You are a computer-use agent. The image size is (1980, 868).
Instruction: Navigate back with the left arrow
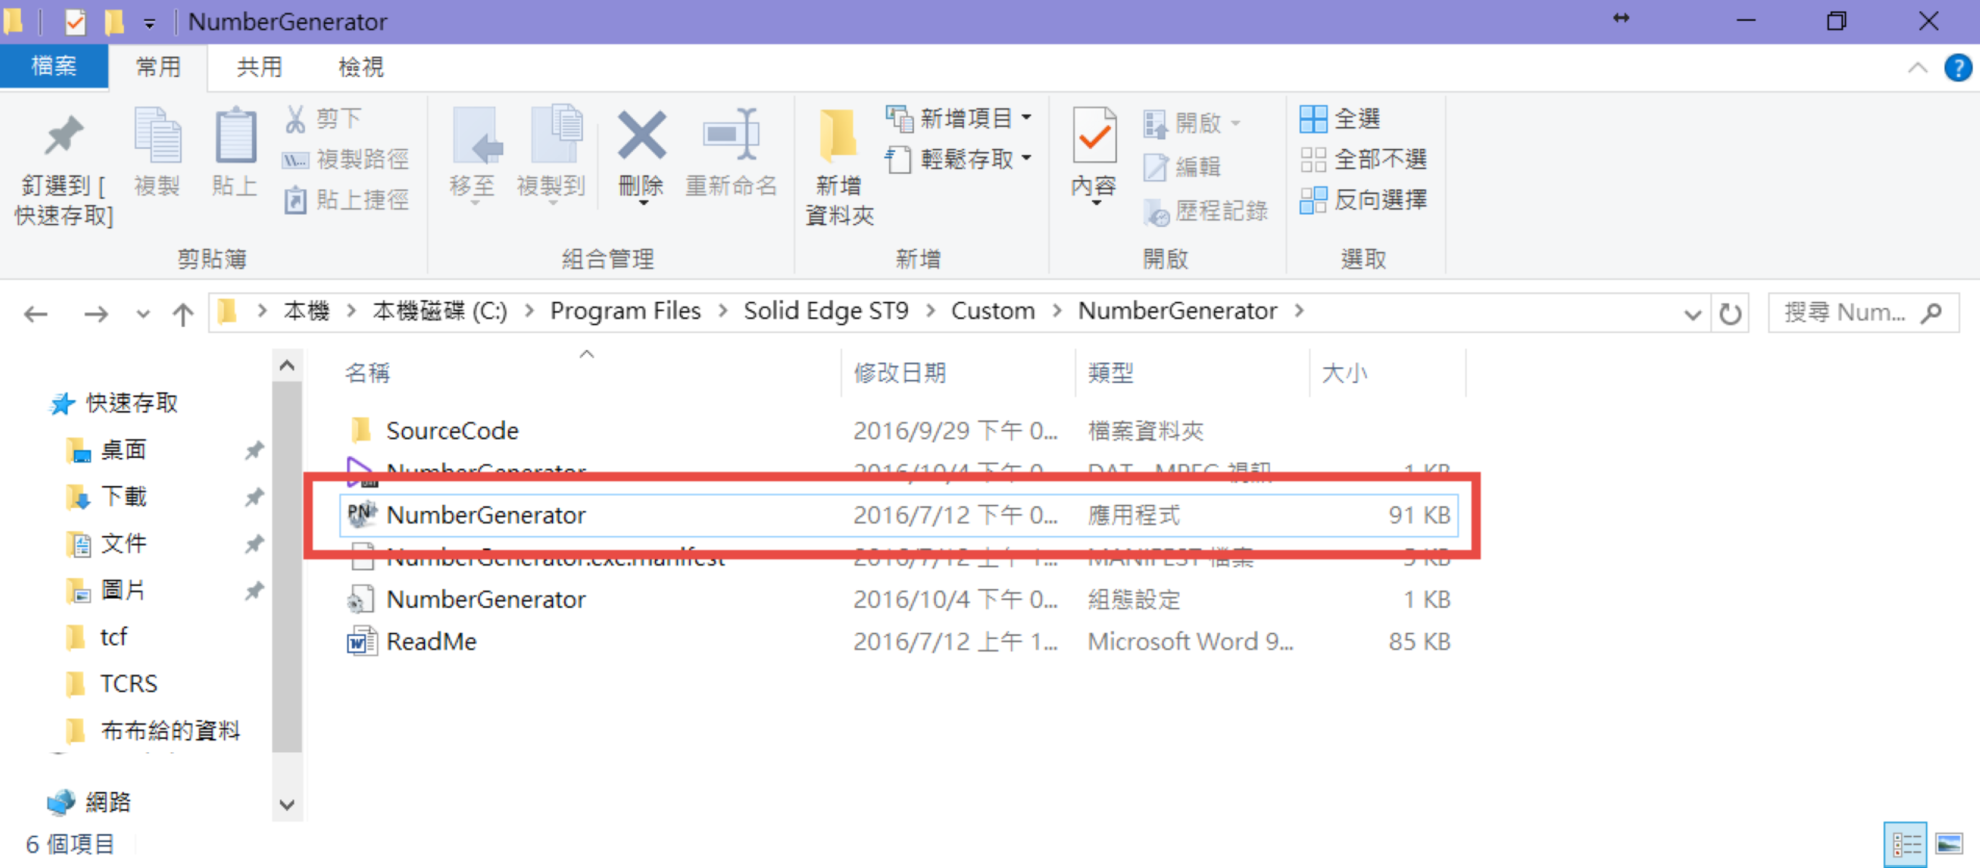pyautogui.click(x=36, y=313)
